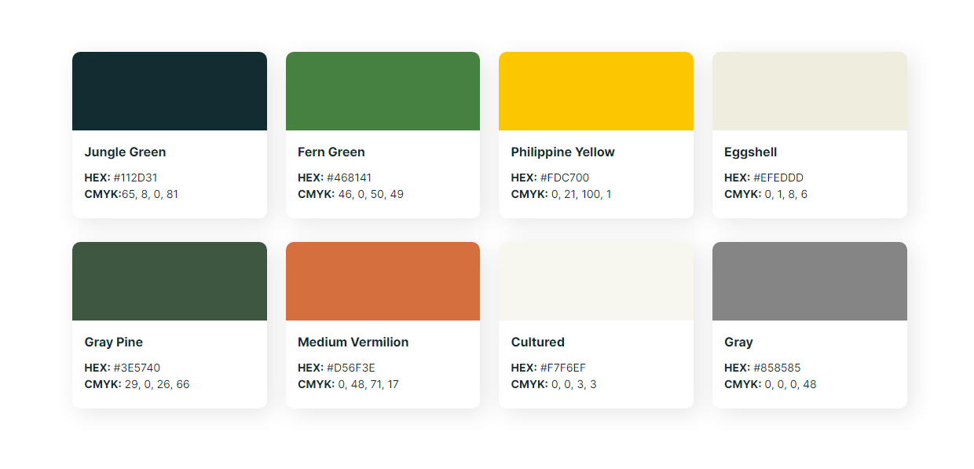Click the Gray color swatch
Viewport: 974px width, 469px height.
[x=810, y=281]
